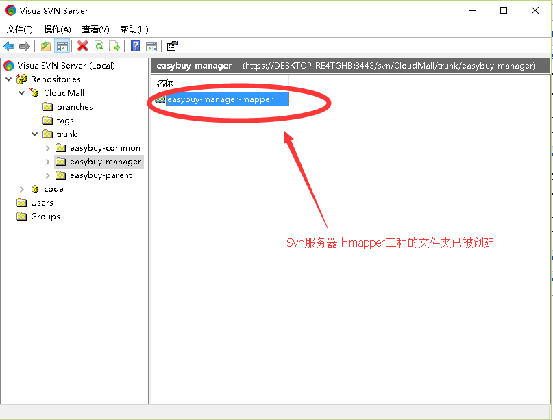Select easybuy-parent folder in tree

[x=101, y=175]
